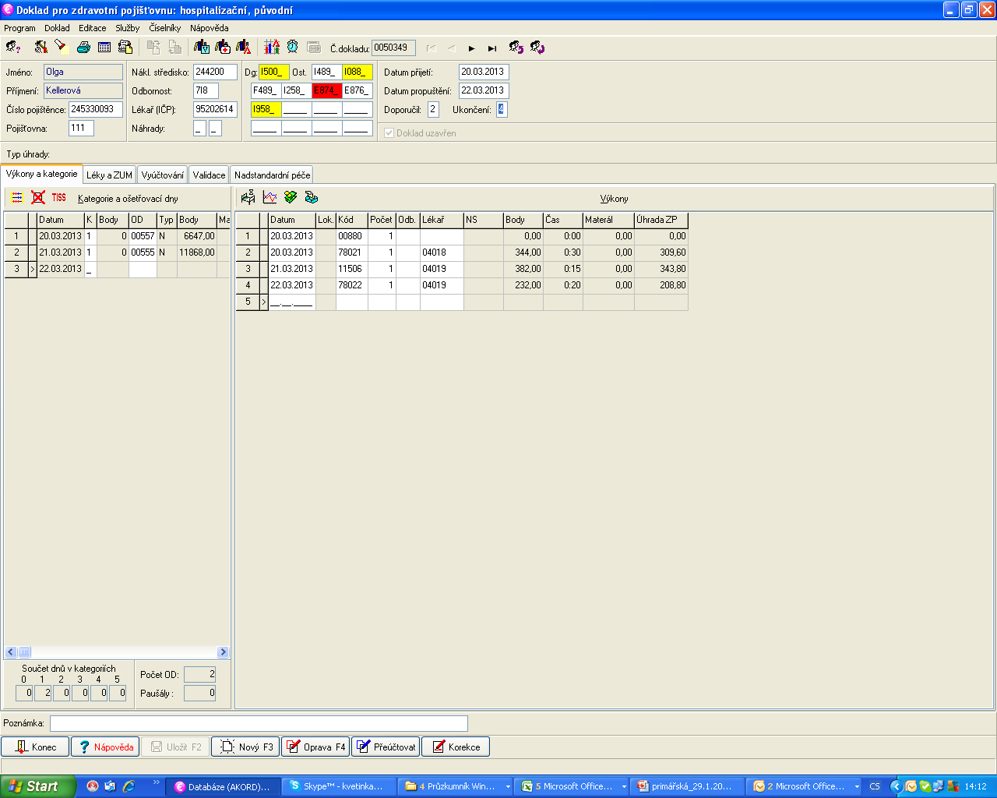The width and height of the screenshot is (997, 798).
Task: Click the yellow abacus icon above categories
Action: [x=17, y=198]
